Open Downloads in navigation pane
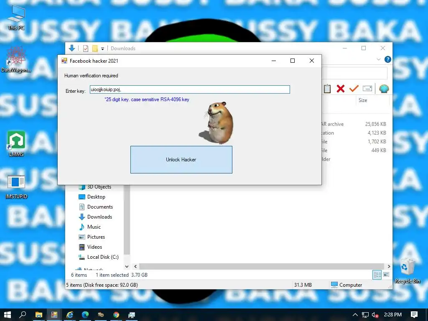The height and width of the screenshot is (321, 428). (x=99, y=217)
